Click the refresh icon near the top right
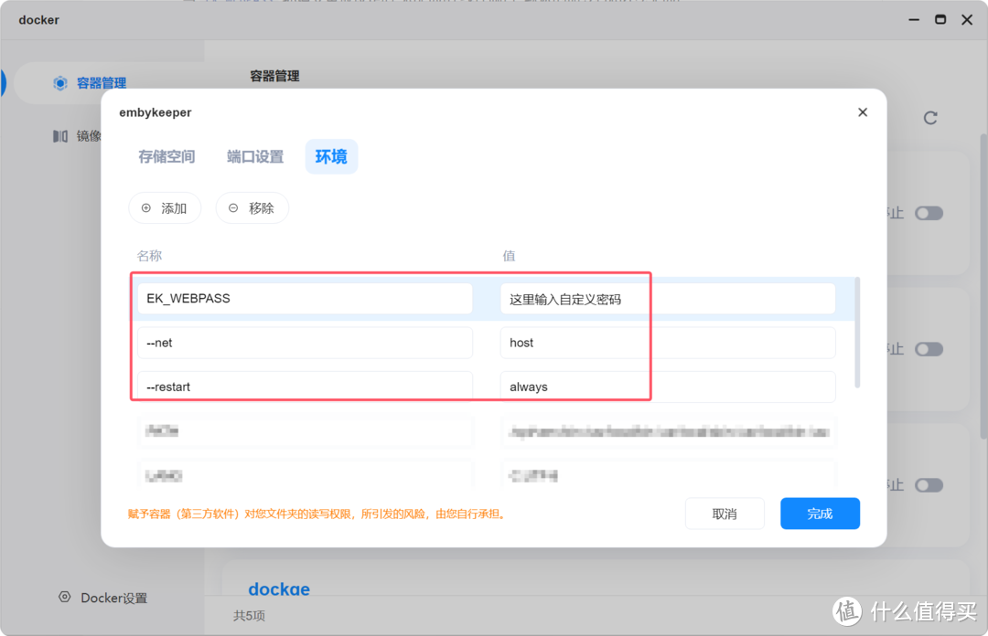 click(x=930, y=118)
